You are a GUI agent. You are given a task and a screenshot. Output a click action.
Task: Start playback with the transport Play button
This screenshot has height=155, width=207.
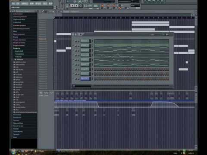pyautogui.click(x=72, y=6)
